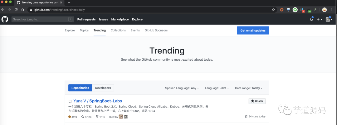The image size is (337, 125).
Task: Click the GitHub Octocat logo
Action: click(x=5, y=19)
